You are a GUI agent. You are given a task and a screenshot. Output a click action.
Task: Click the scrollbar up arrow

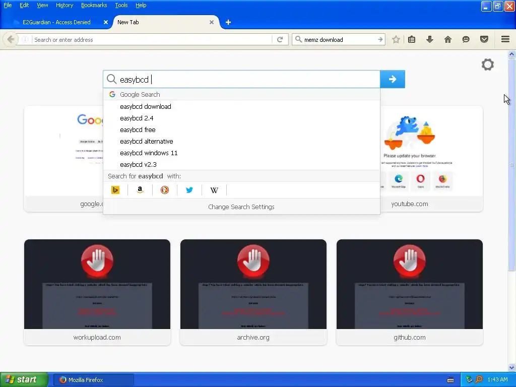point(512,54)
